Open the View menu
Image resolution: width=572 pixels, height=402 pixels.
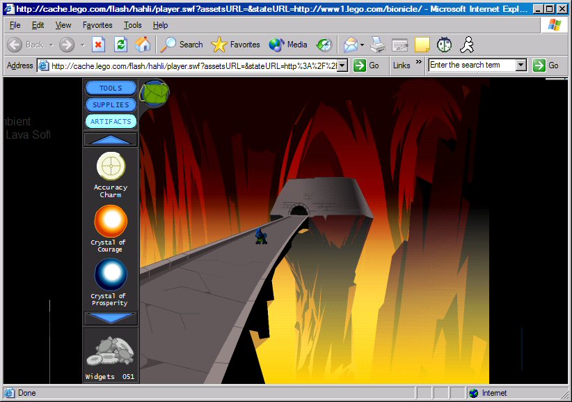pyautogui.click(x=63, y=25)
